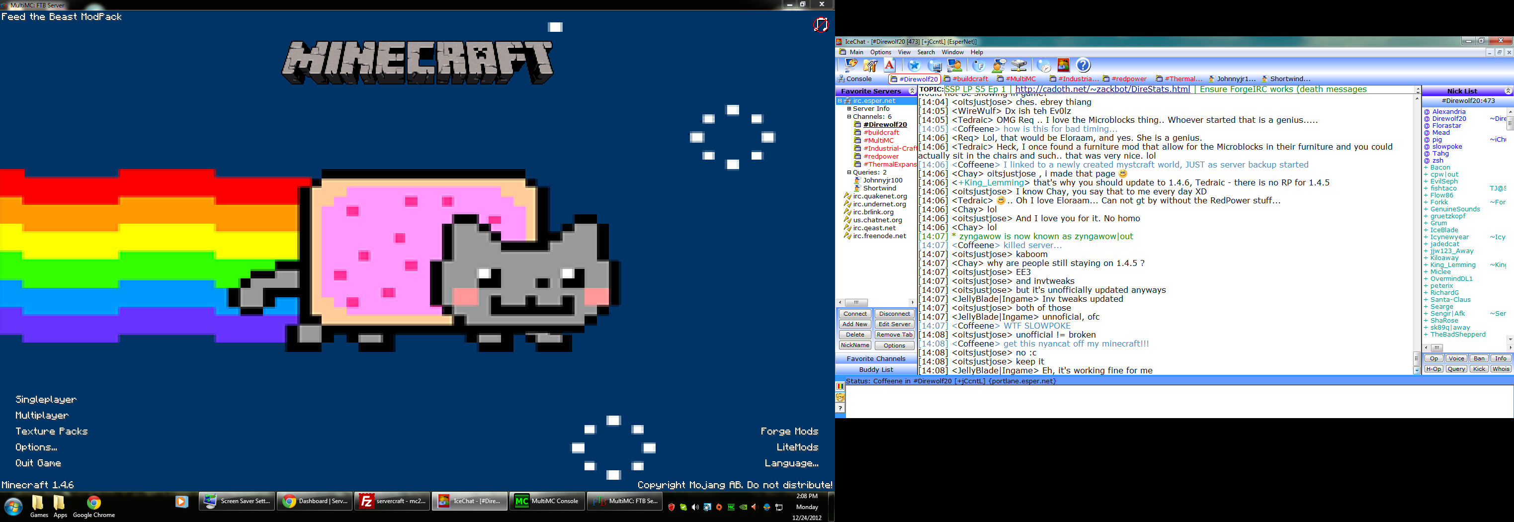This screenshot has height=522, width=1514.
Task: Collapse the 'Channels: 6' tree node
Action: [848, 117]
